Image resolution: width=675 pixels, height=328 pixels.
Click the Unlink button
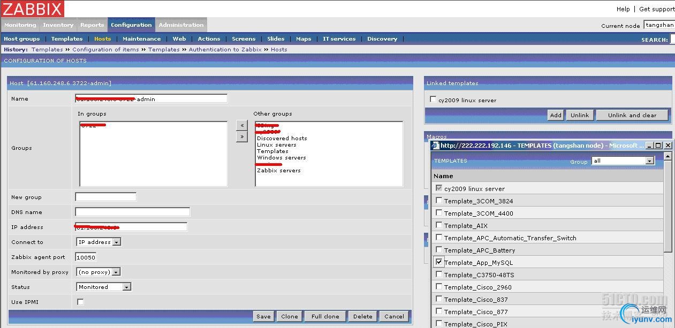tap(580, 115)
